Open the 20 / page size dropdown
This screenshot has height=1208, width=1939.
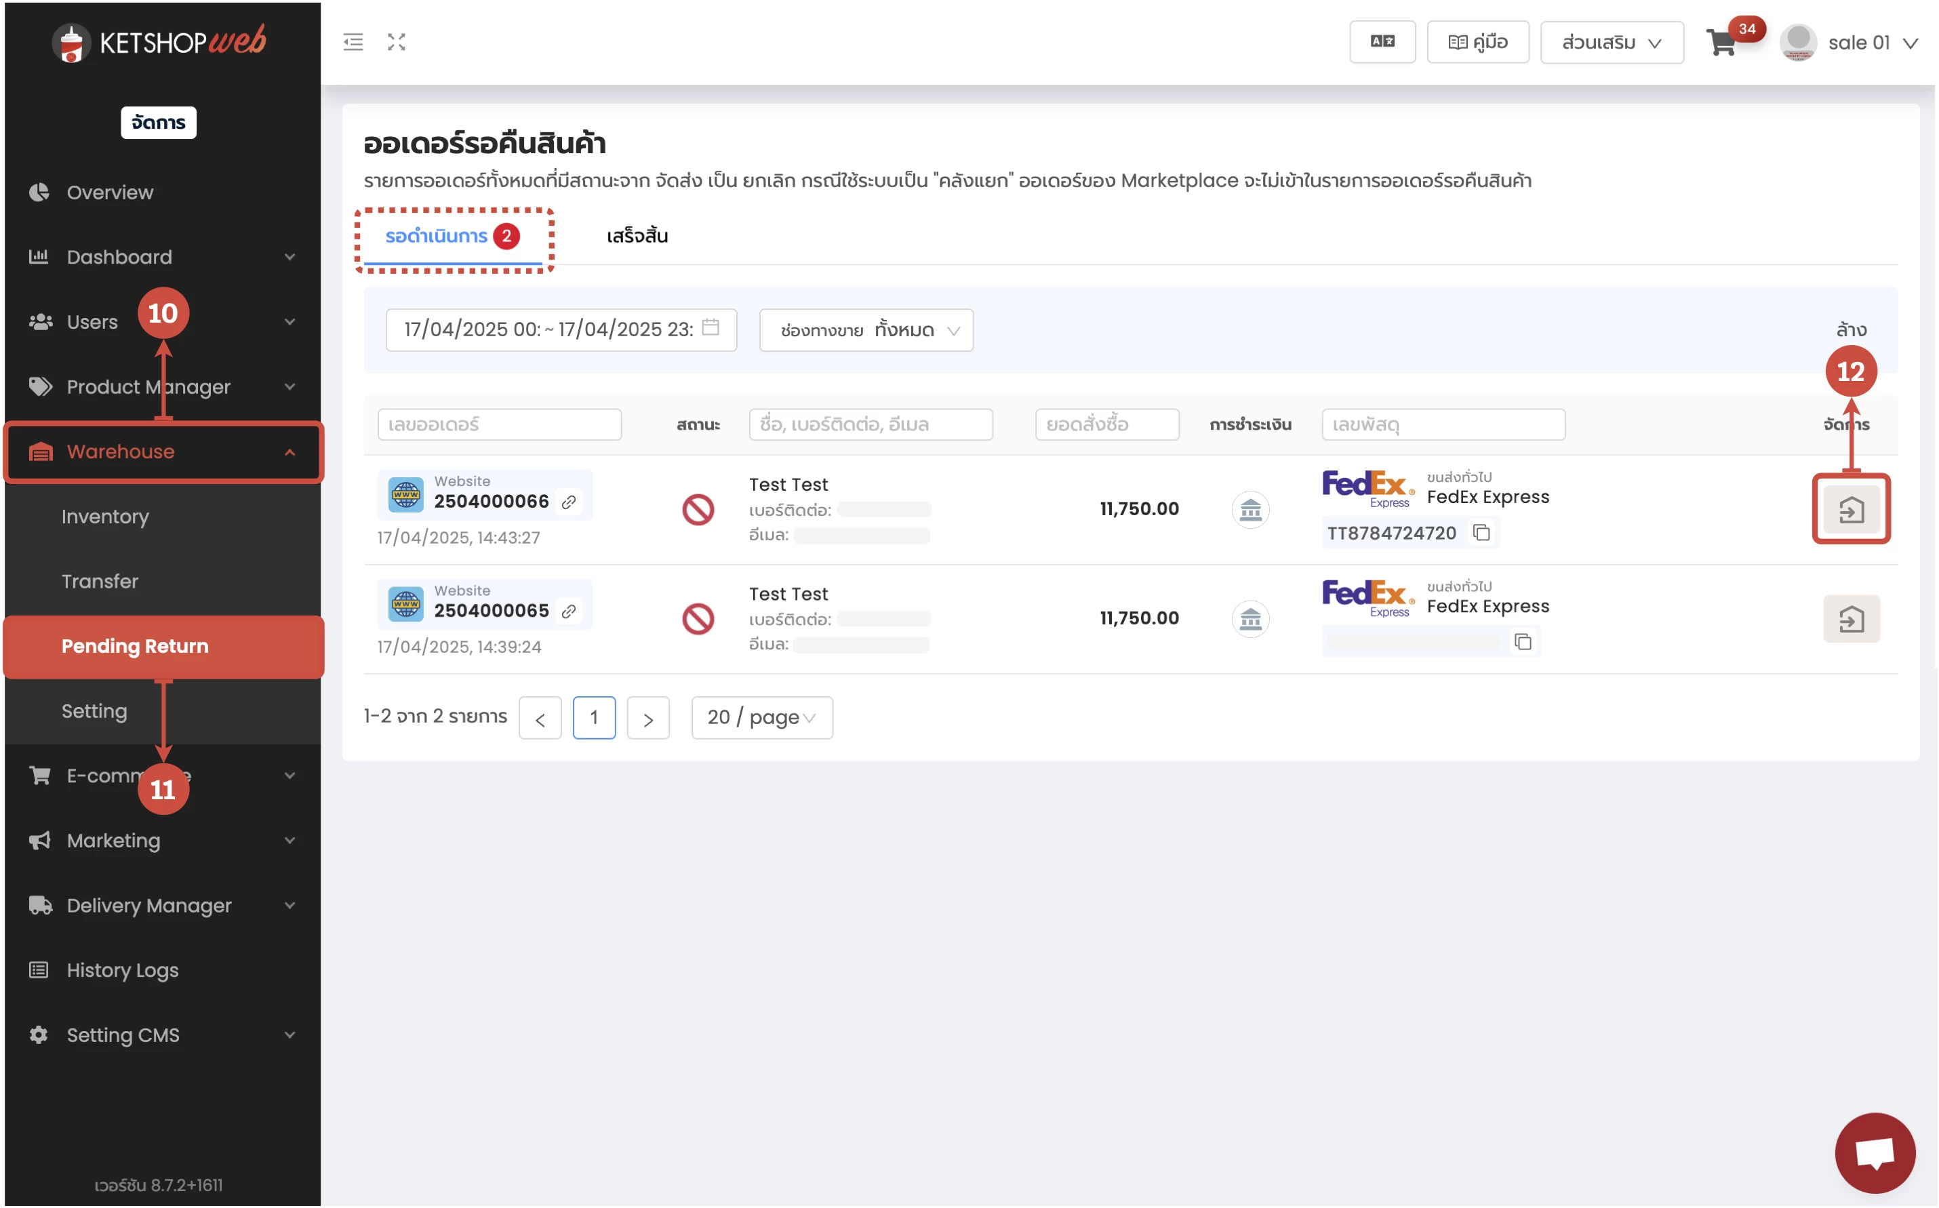tap(761, 717)
